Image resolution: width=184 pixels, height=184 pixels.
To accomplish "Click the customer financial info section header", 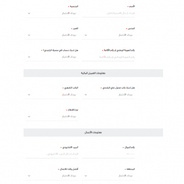I will 93,73.
